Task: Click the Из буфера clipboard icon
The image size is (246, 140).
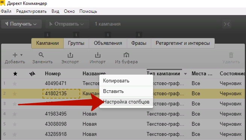Action: 126,55
